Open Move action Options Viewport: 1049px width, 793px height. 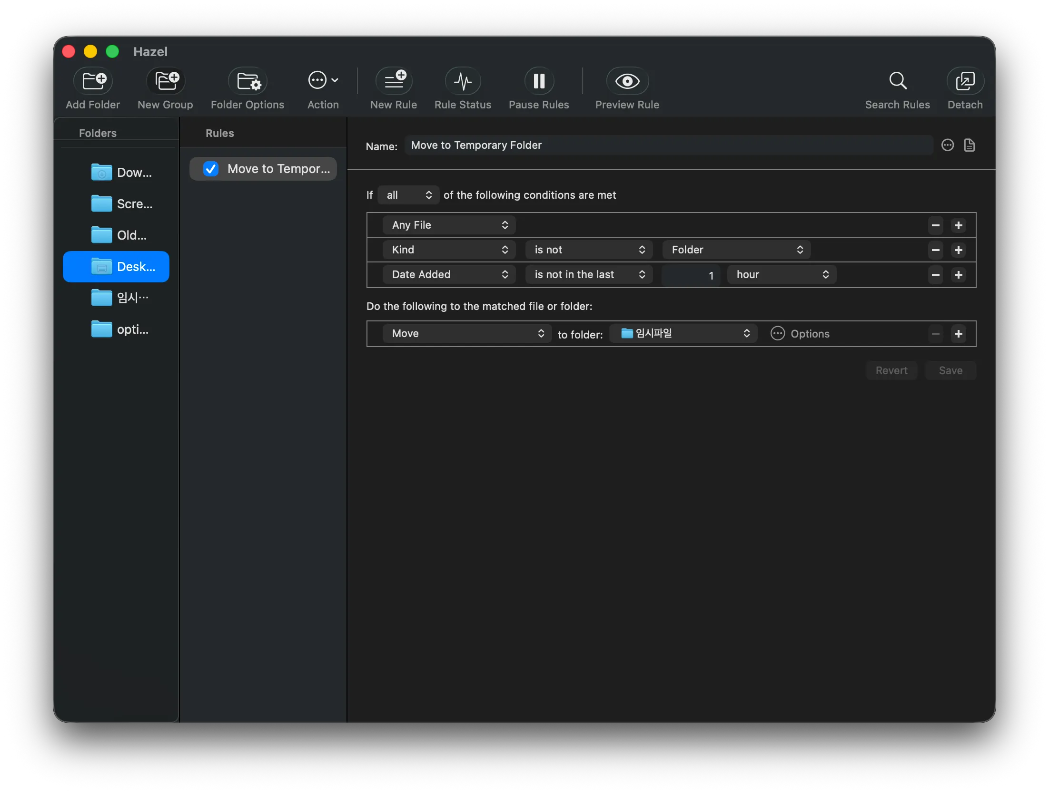[800, 334]
